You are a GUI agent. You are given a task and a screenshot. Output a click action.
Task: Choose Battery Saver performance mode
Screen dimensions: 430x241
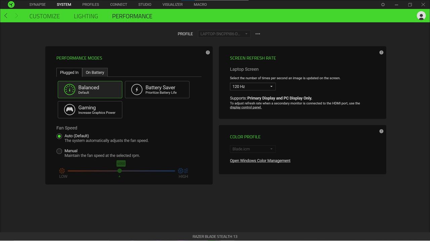(x=157, y=89)
